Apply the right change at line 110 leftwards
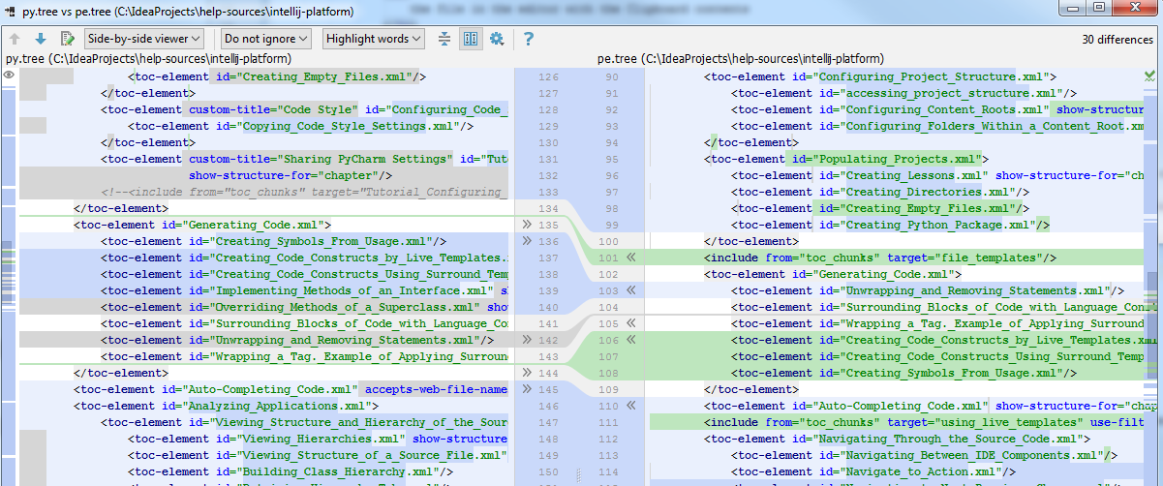 pyautogui.click(x=631, y=406)
